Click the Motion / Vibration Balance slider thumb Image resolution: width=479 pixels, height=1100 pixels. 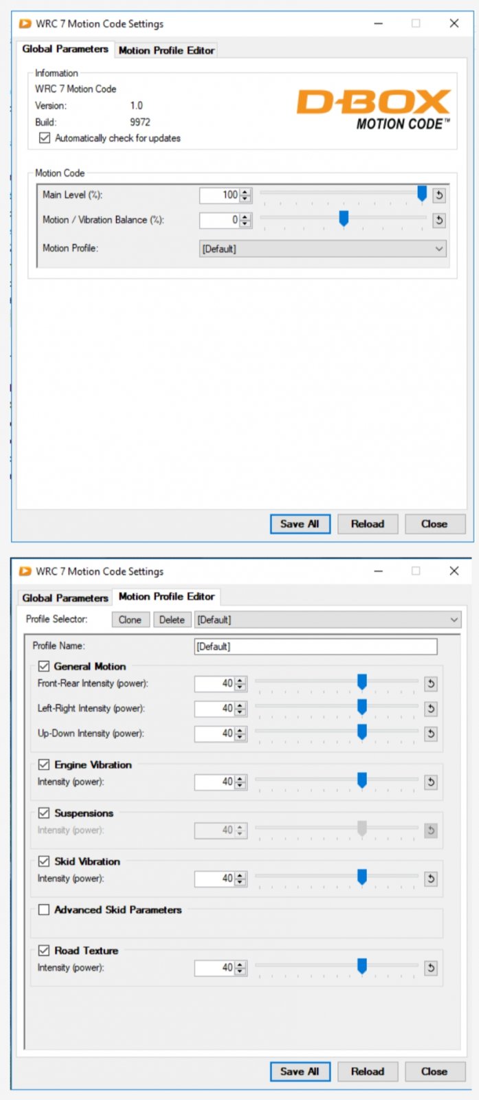pos(344,219)
